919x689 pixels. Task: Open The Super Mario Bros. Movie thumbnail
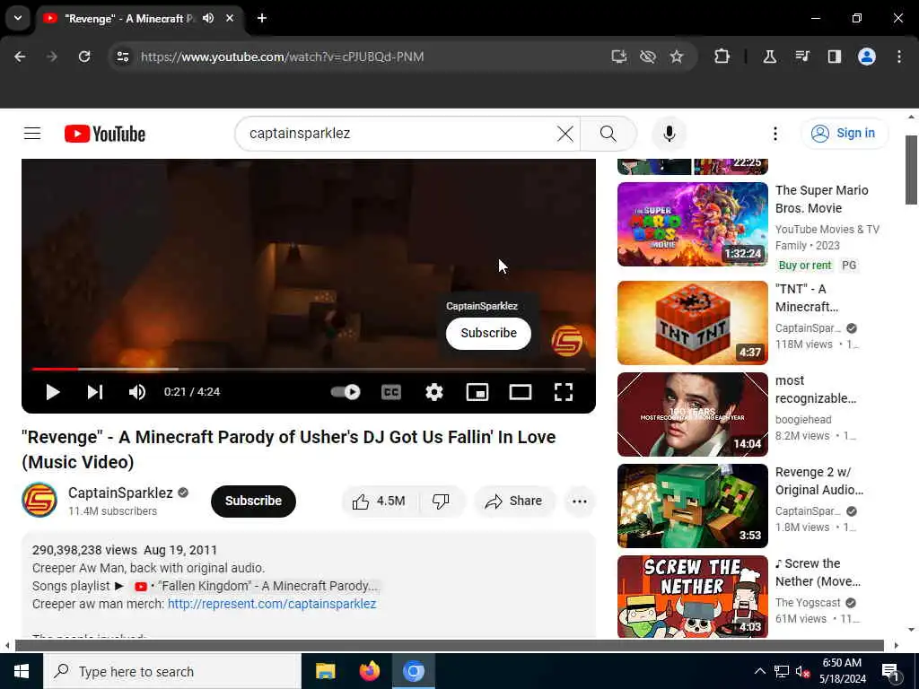pos(692,224)
